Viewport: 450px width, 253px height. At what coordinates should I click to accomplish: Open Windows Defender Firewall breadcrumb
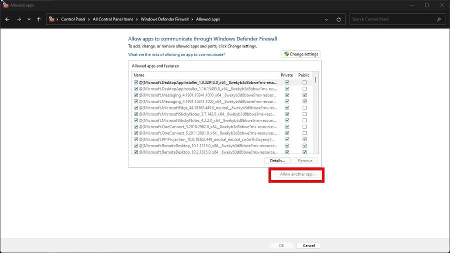(x=164, y=19)
